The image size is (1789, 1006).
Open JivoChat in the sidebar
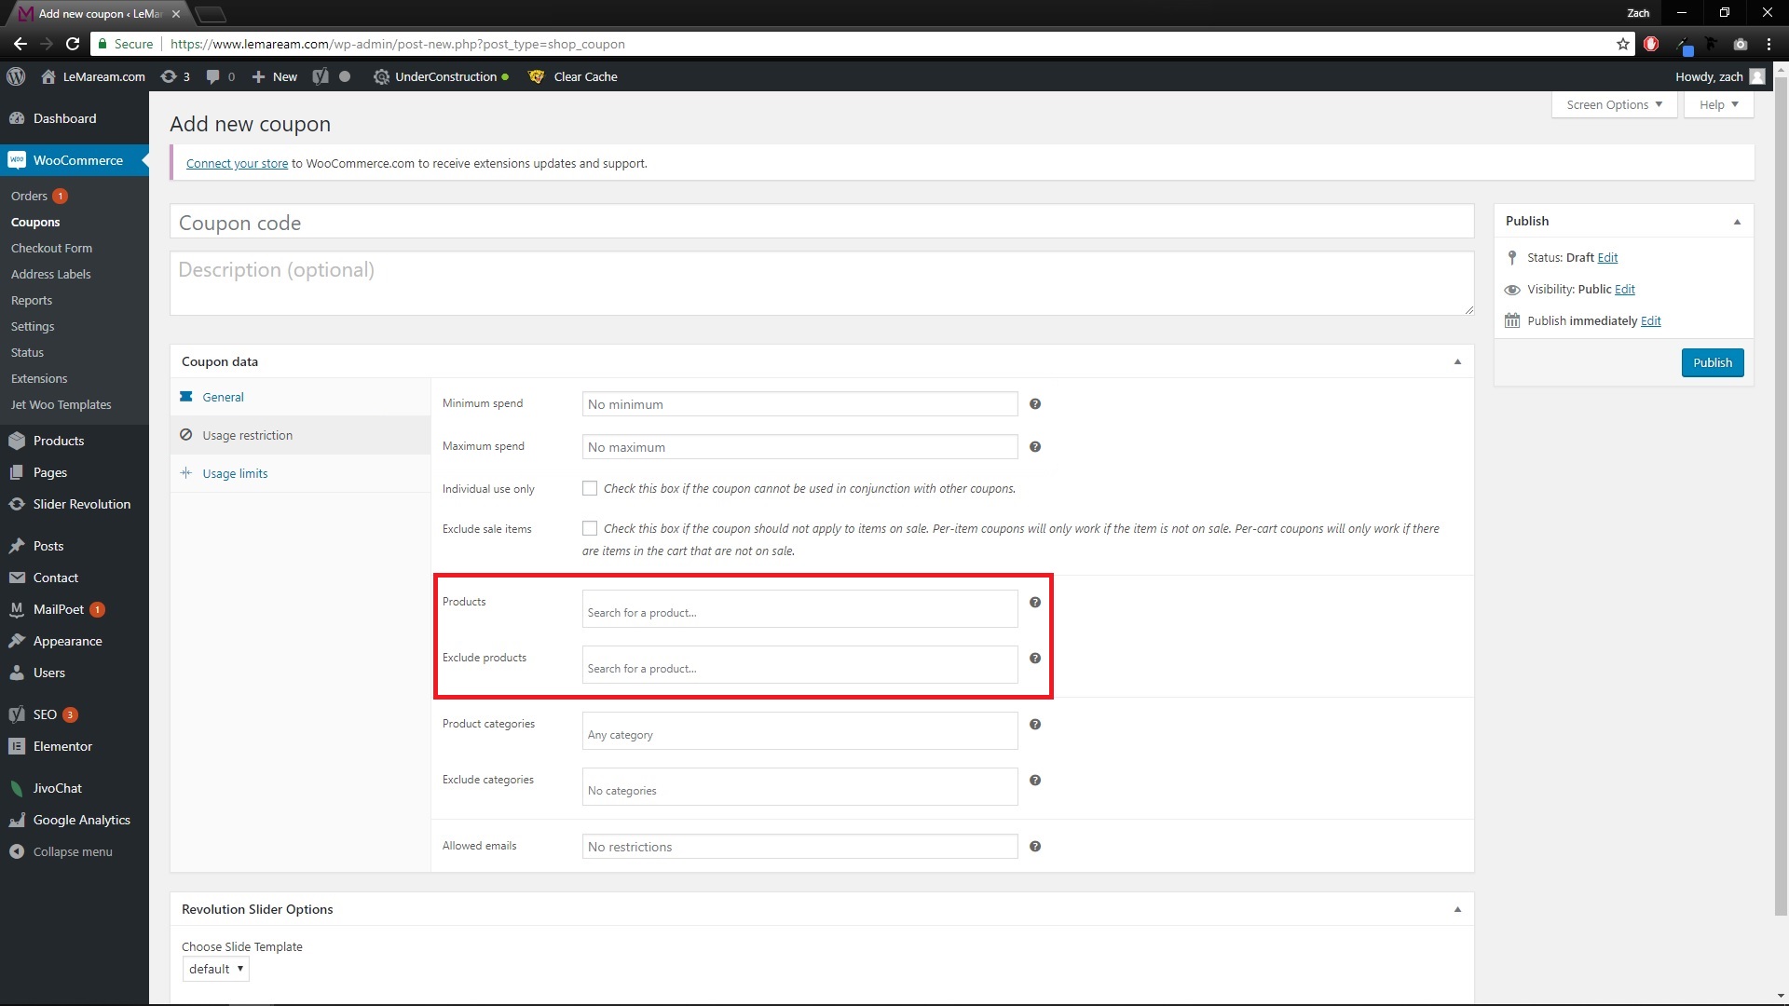pos(75,788)
